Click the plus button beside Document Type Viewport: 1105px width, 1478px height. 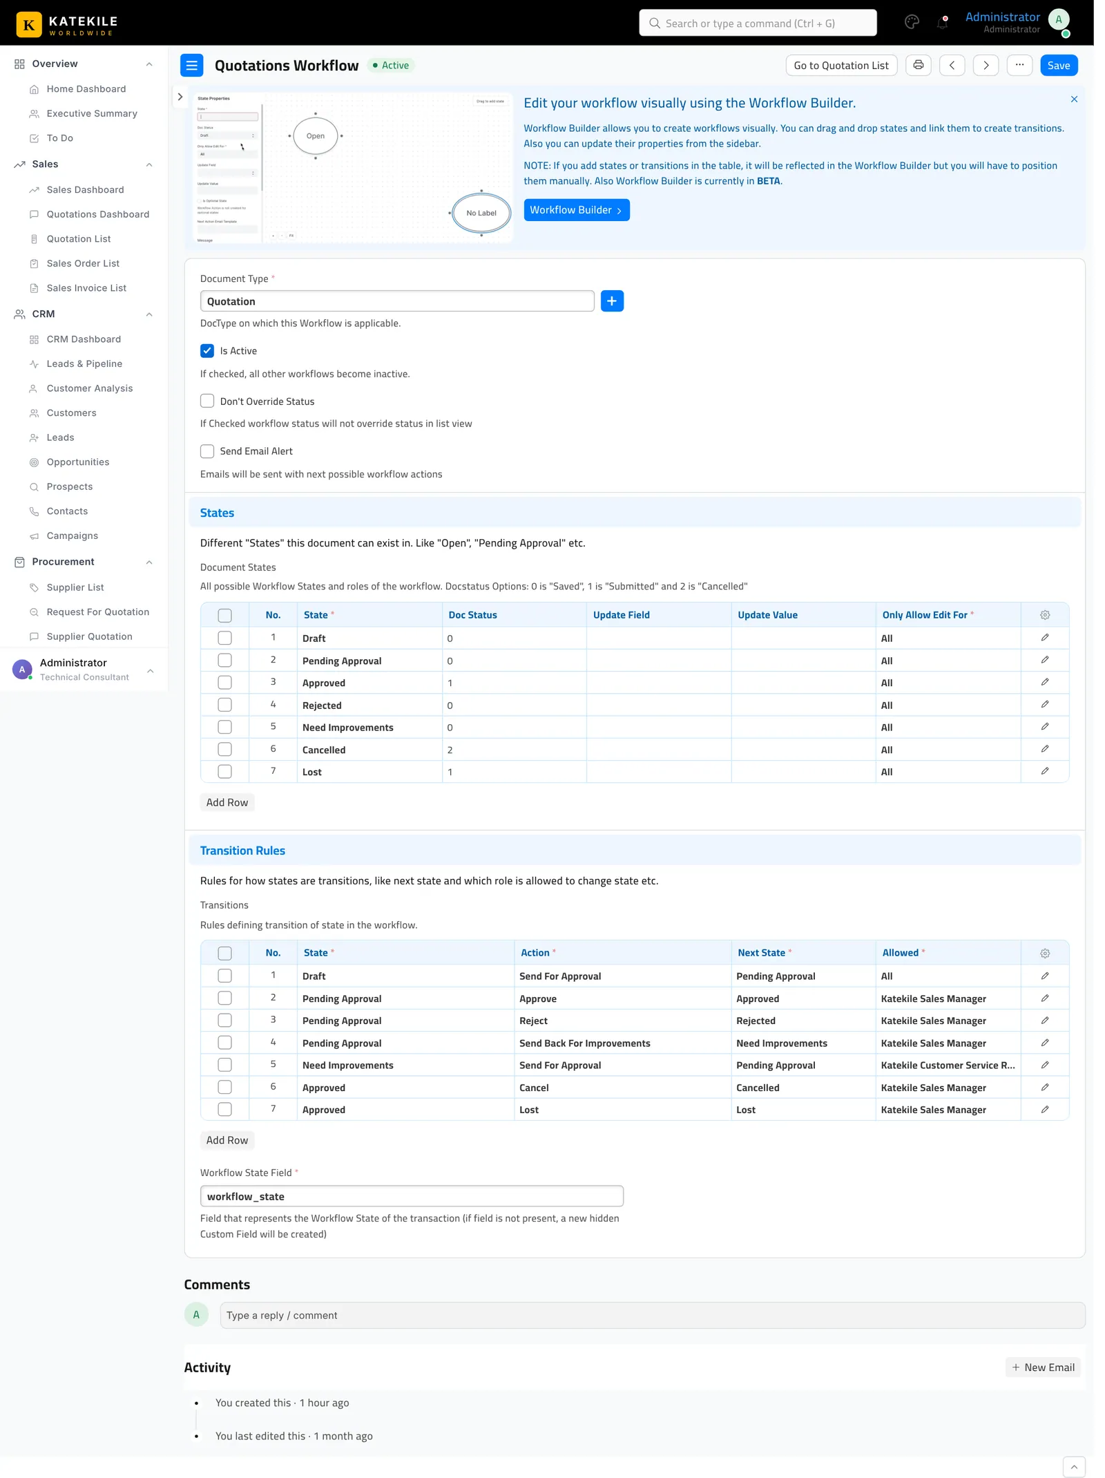[x=612, y=301]
